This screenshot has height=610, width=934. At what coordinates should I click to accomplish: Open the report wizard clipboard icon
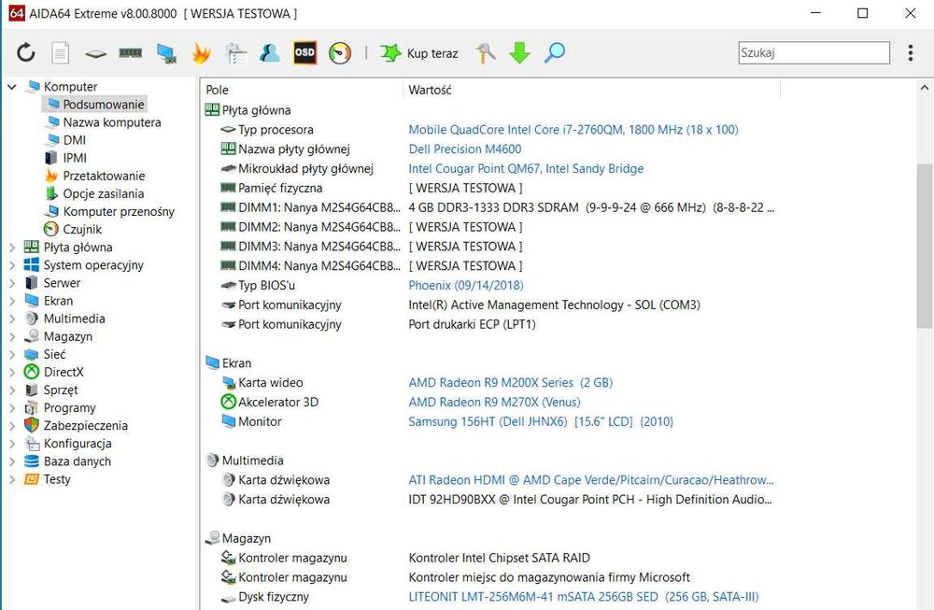click(x=236, y=53)
